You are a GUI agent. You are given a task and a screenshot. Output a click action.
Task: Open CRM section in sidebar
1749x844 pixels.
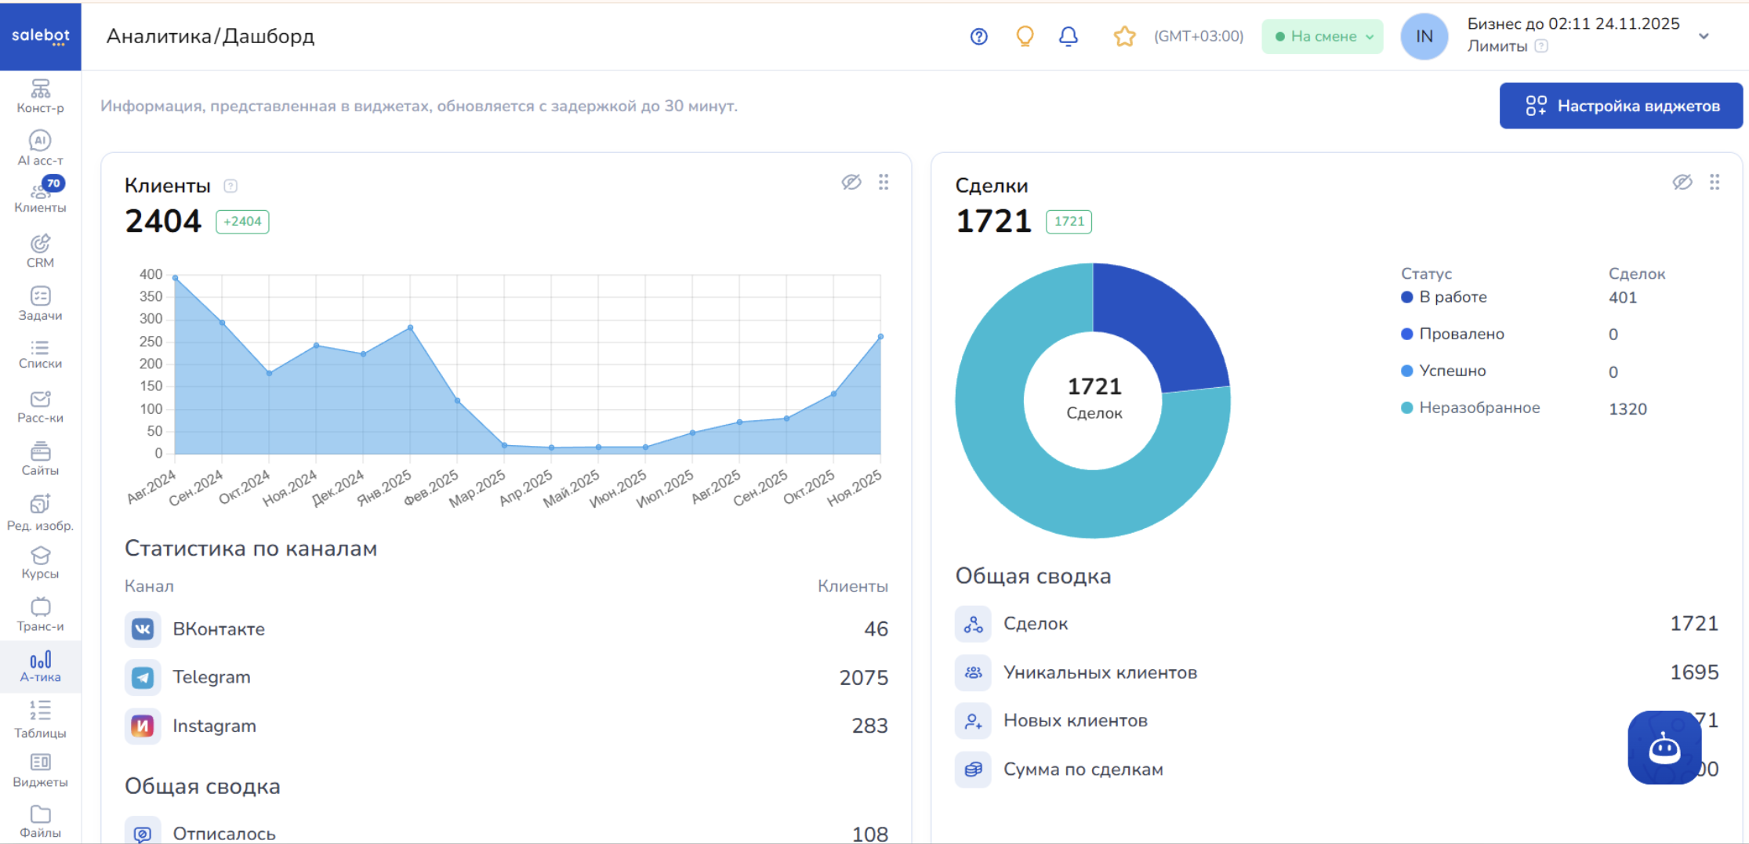[40, 252]
